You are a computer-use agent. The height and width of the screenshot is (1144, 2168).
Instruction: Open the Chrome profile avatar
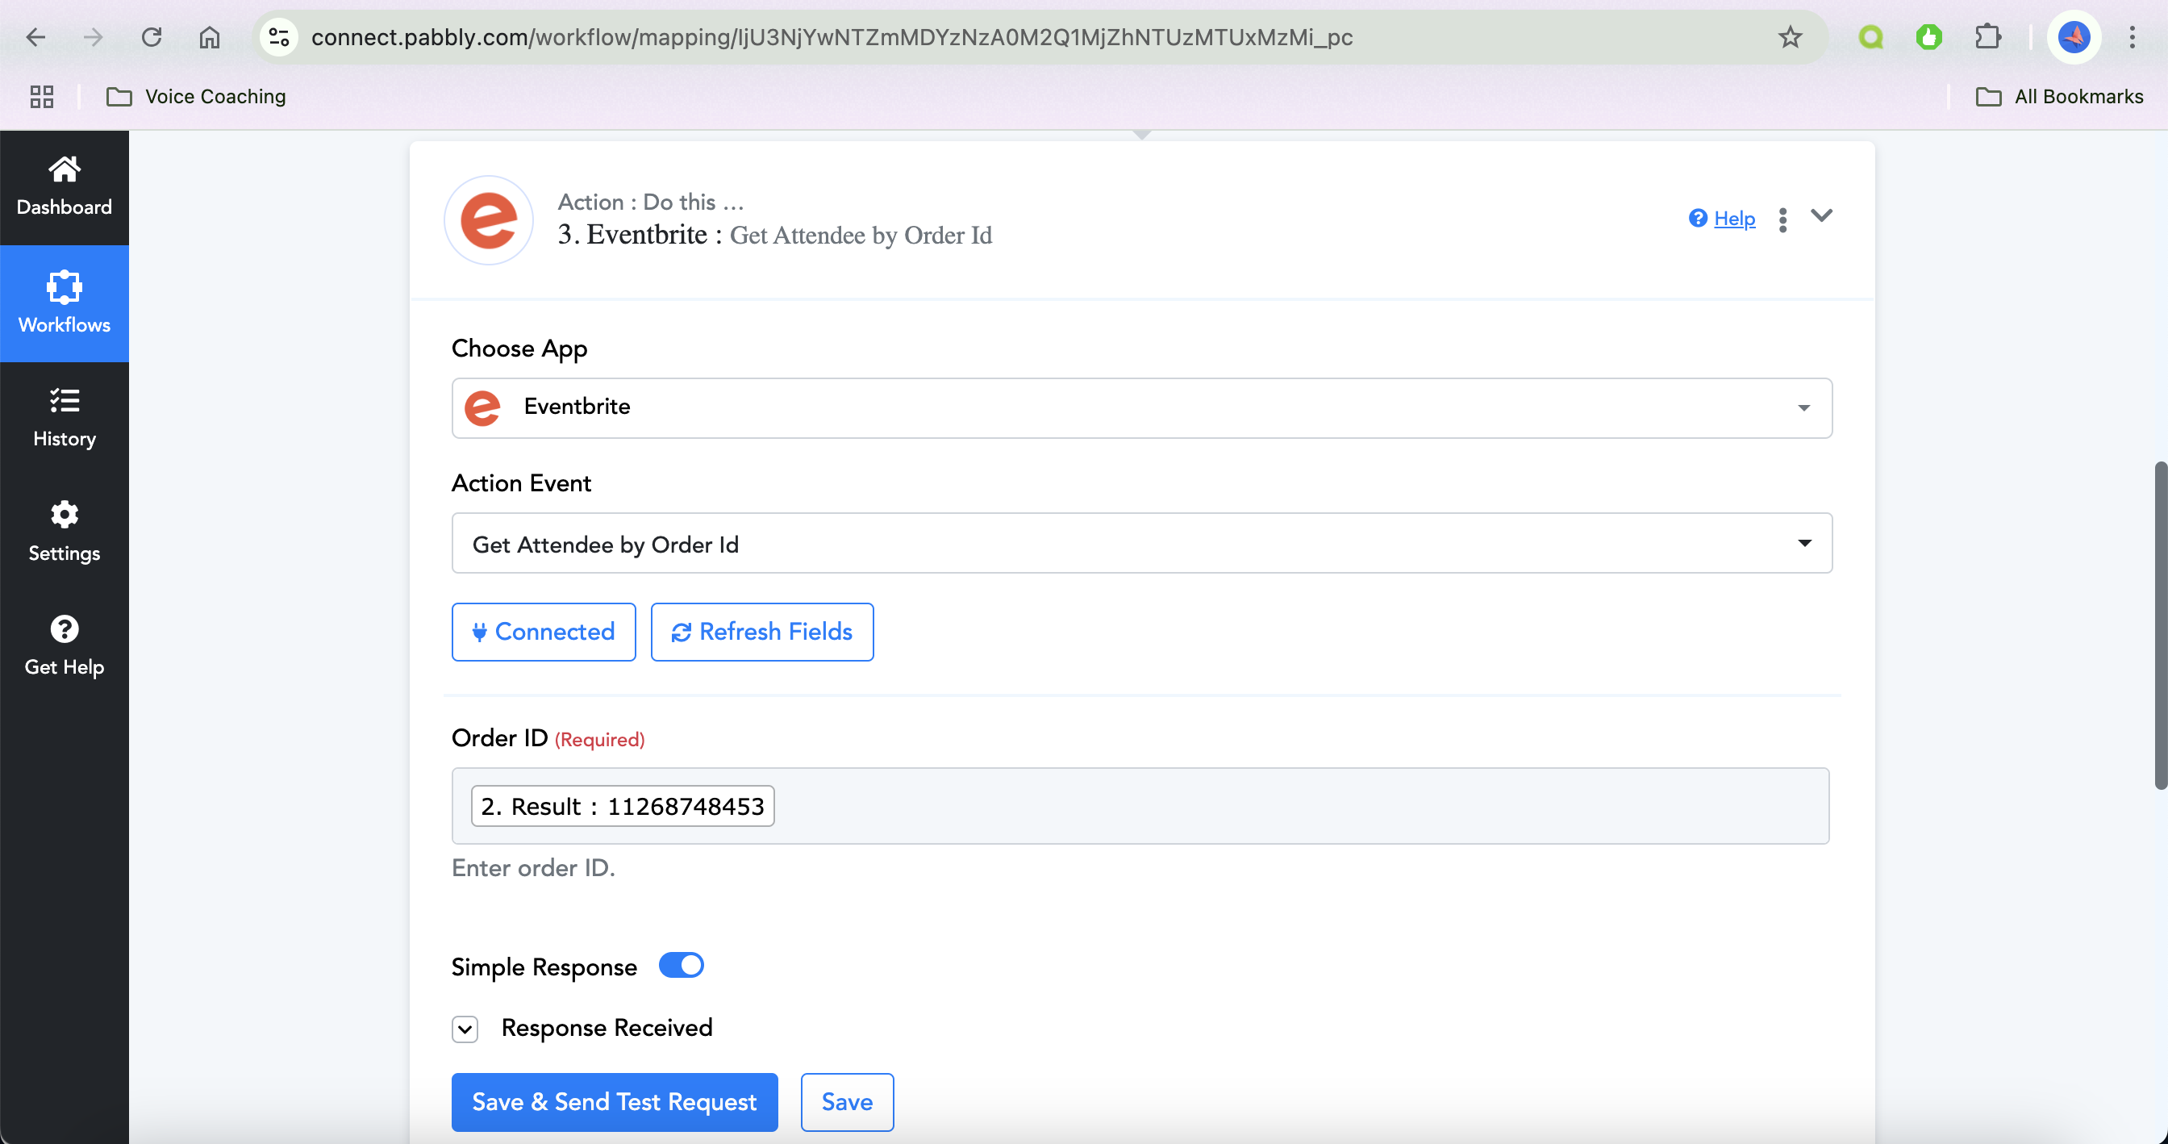[2074, 37]
